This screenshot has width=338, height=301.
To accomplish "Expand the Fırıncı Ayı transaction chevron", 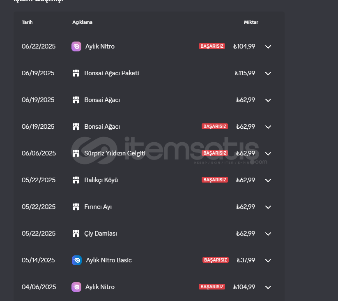I will [268, 207].
